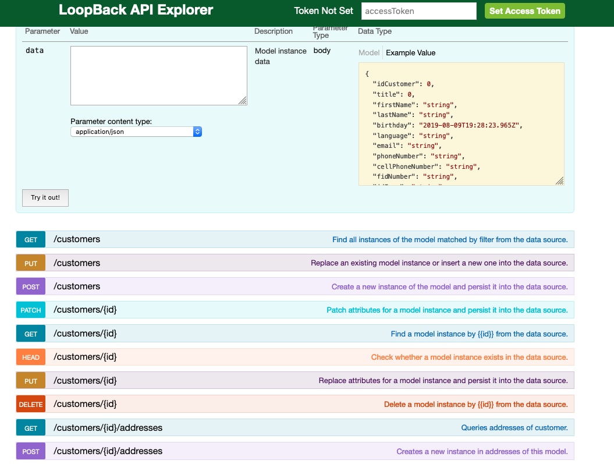Click 'Delete a model instance by {{id}}' description

point(475,405)
